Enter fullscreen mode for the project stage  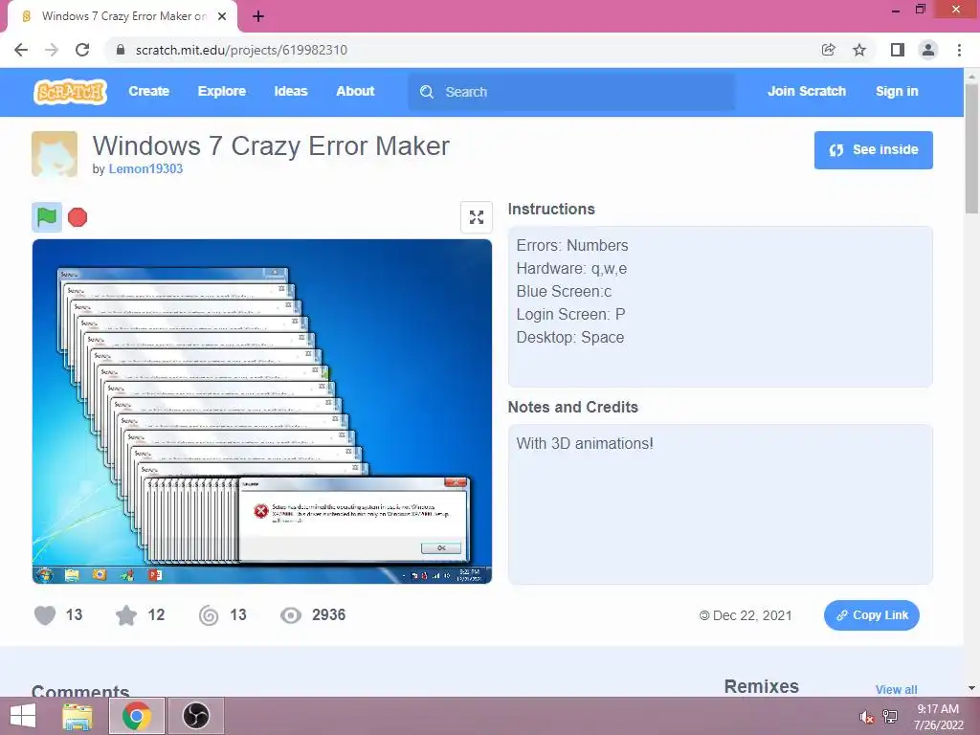pos(477,217)
